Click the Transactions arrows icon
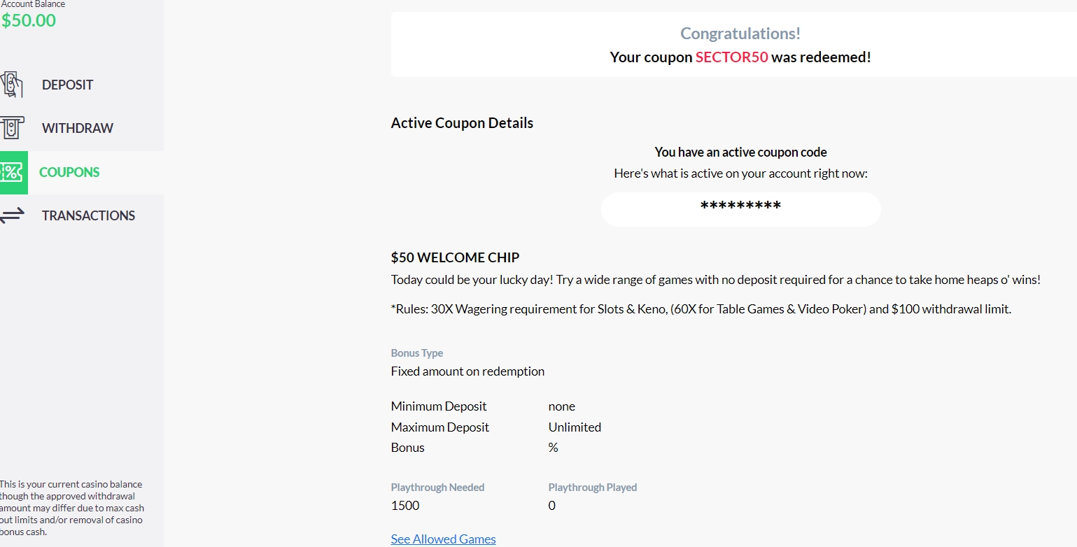Image resolution: width=1077 pixels, height=547 pixels. pyautogui.click(x=11, y=215)
